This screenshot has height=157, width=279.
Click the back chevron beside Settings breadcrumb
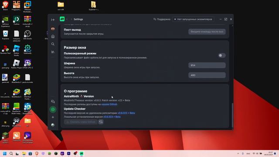coord(67,19)
